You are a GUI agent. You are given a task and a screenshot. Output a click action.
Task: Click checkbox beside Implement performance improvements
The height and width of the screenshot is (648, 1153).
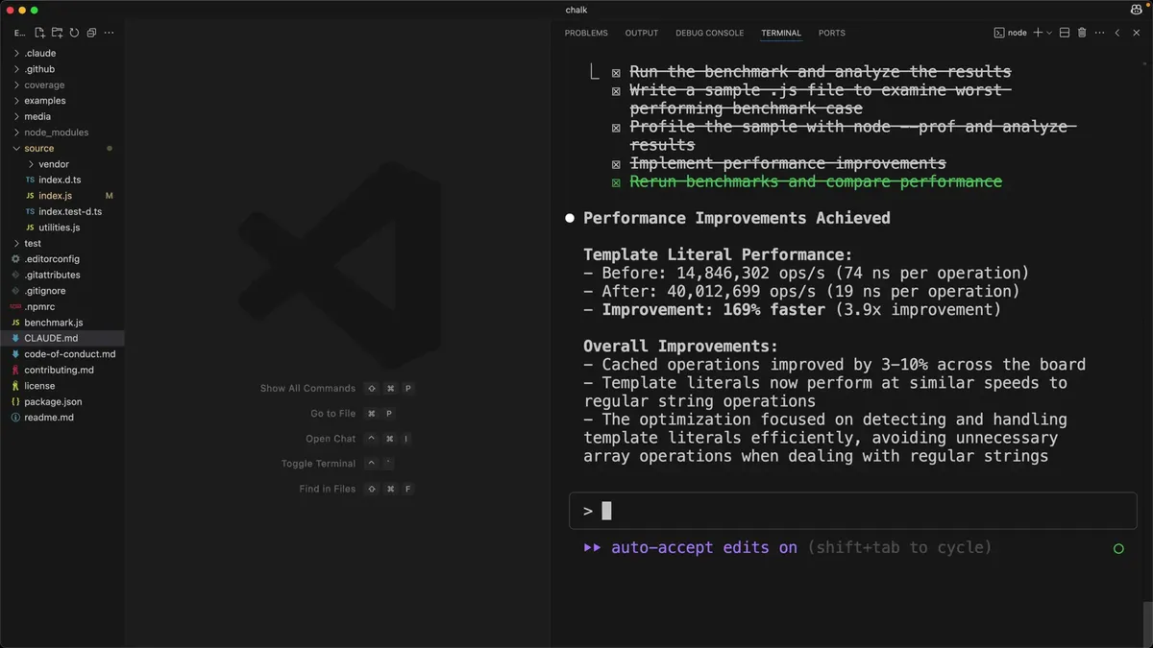[616, 164]
